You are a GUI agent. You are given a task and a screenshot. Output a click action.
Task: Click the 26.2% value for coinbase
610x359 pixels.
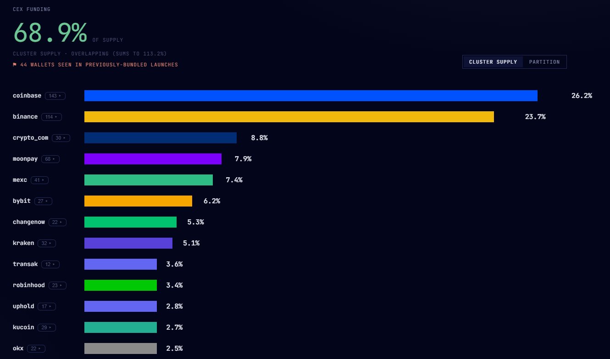[582, 96]
